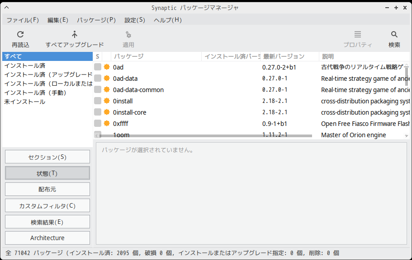Click the horizontal scrollbar of package list

coord(206,136)
